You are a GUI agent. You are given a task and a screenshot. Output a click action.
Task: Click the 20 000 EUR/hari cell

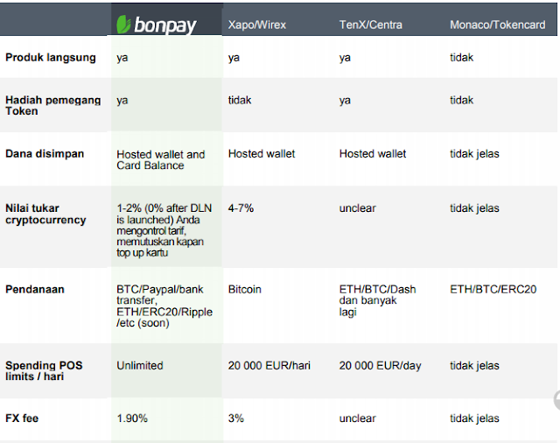click(x=269, y=365)
